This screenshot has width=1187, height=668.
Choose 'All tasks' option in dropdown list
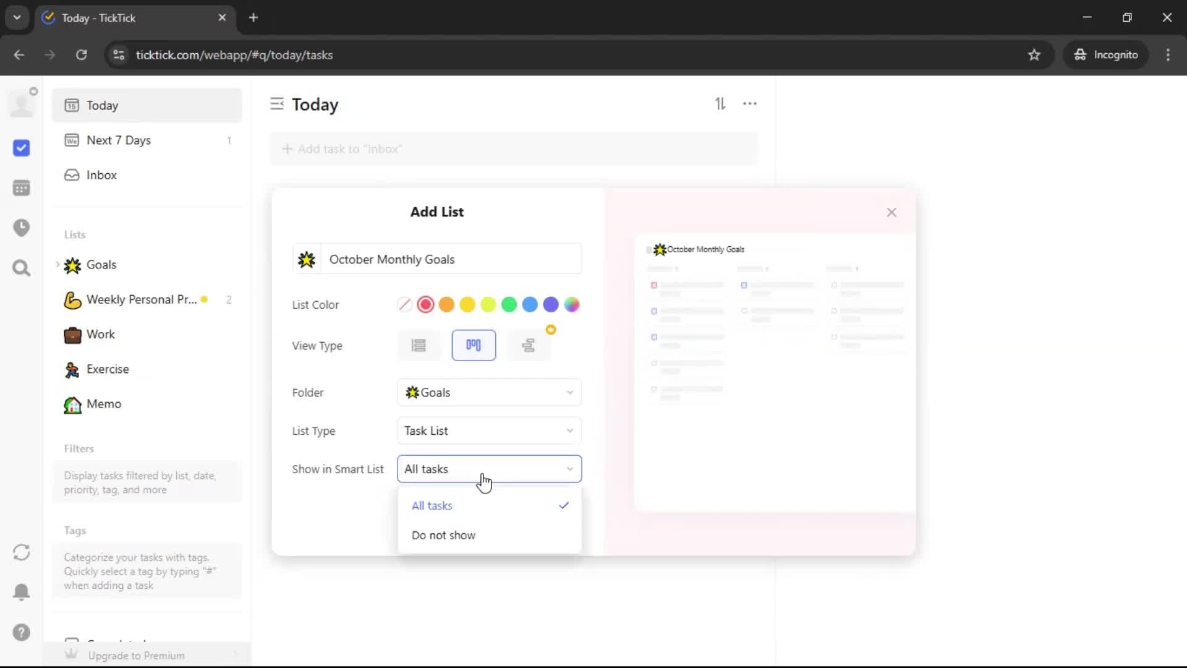click(x=432, y=505)
